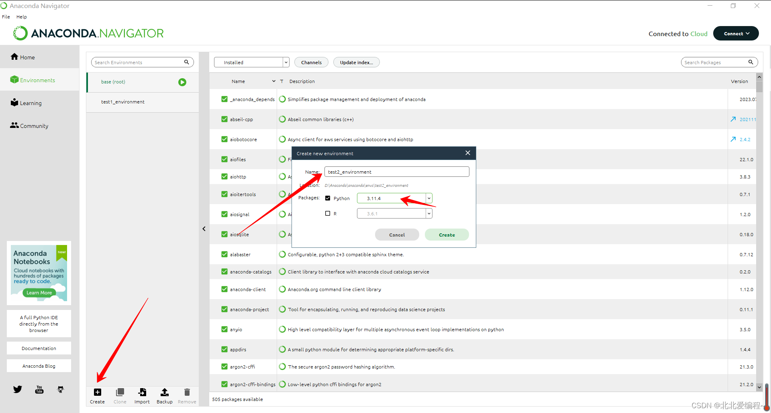Image resolution: width=771 pixels, height=413 pixels.
Task: Go to the Home tab
Action: pyautogui.click(x=40, y=57)
